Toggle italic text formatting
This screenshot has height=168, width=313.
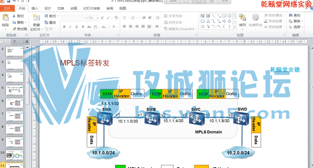click(x=70, y=26)
